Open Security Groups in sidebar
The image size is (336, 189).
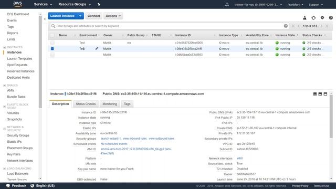18,135
